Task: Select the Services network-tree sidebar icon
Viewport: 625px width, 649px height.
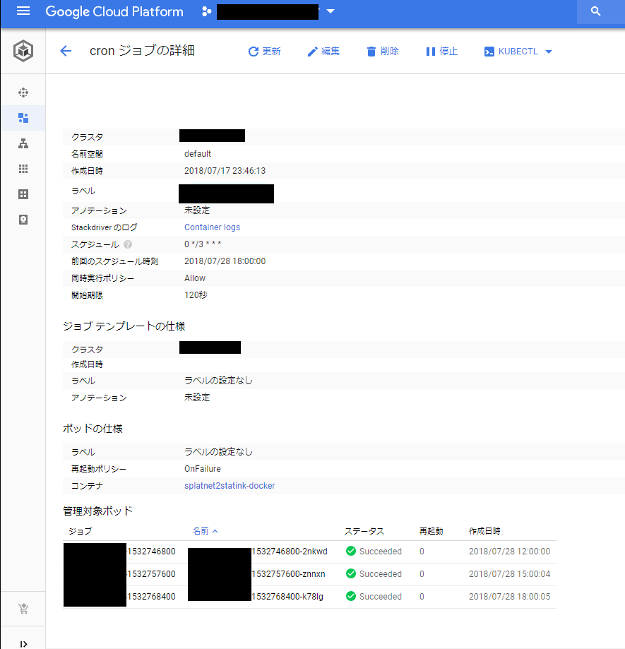Action: (23, 143)
